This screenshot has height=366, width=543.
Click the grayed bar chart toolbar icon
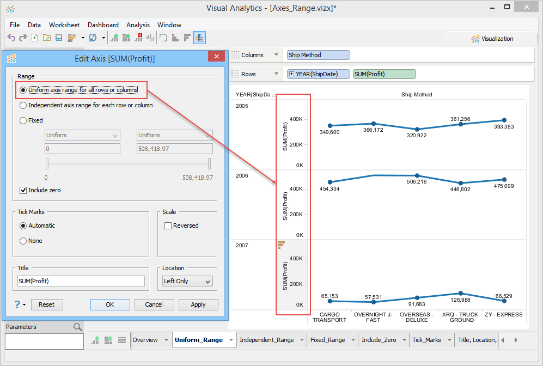pos(150,38)
